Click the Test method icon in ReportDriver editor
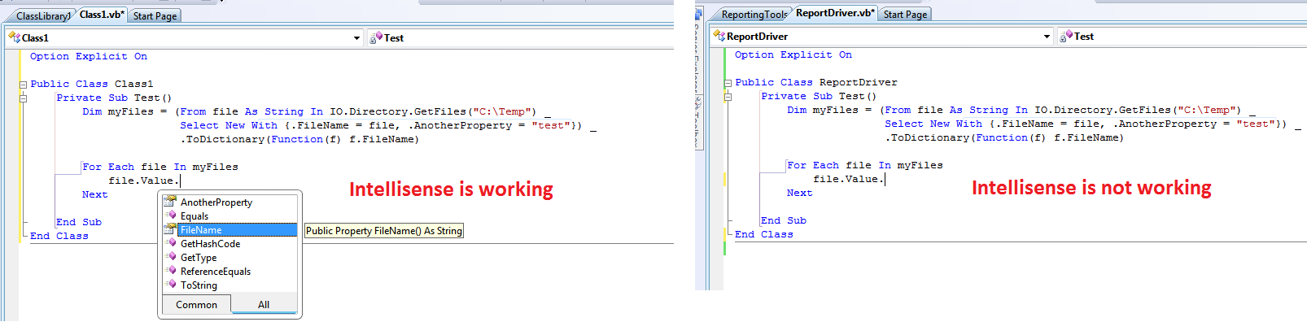 click(x=1066, y=37)
